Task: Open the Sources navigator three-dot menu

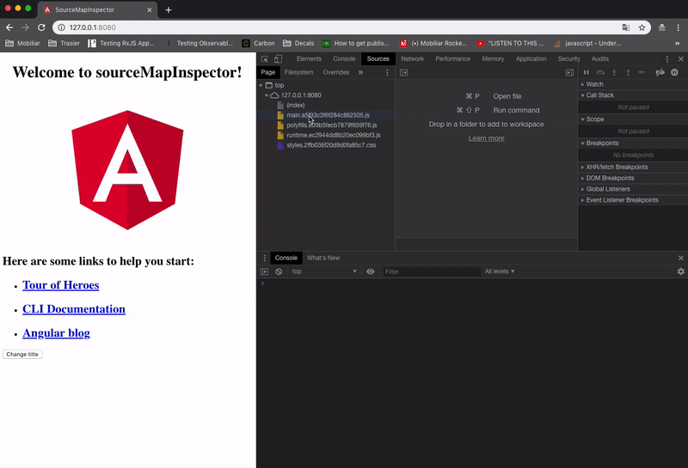Action: pyautogui.click(x=387, y=72)
